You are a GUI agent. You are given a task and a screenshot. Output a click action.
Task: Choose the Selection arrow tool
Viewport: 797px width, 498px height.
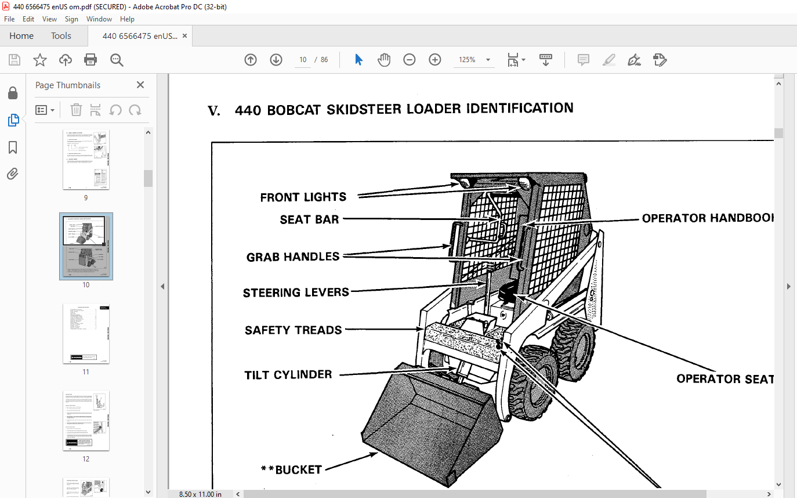click(x=358, y=60)
